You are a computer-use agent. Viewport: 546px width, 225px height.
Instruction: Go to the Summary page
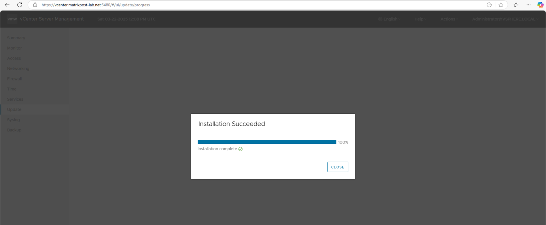[x=16, y=38]
